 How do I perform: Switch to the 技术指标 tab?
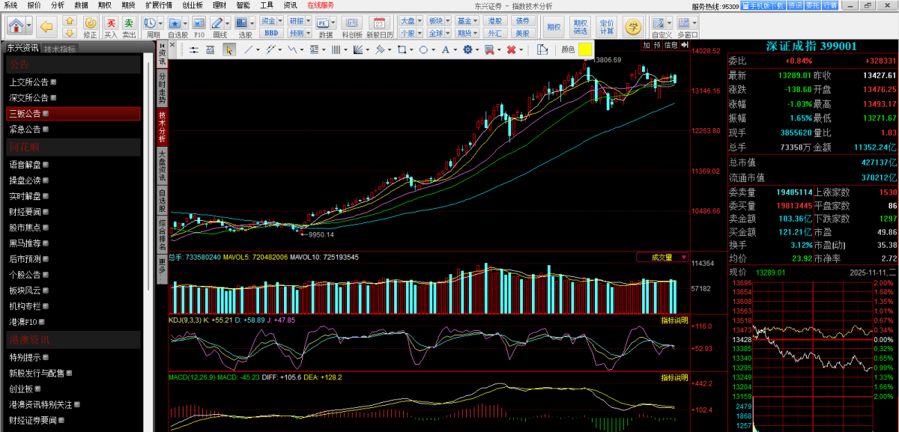(x=60, y=49)
